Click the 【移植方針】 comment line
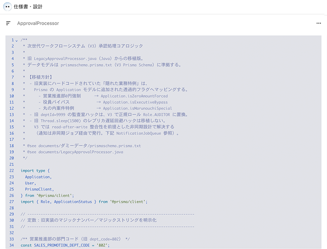 (38, 77)
